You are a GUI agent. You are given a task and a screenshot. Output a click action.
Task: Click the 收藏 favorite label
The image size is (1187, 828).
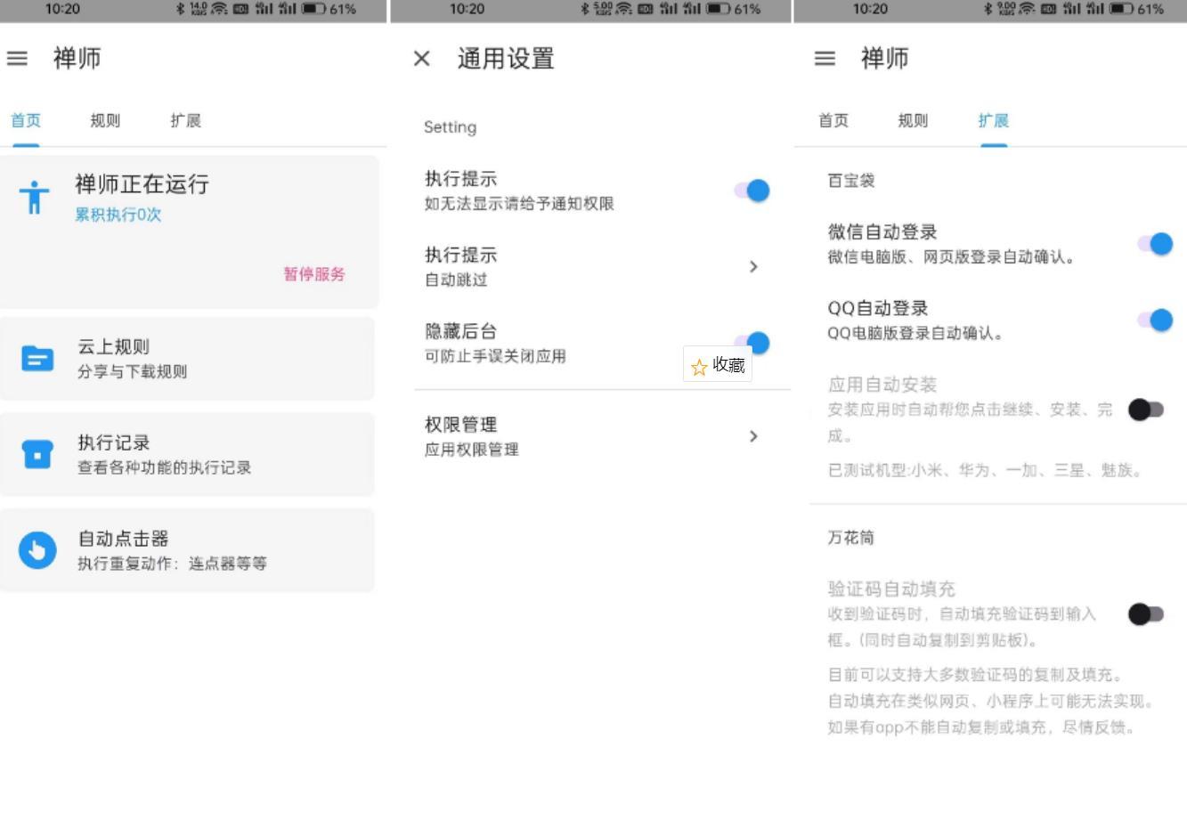pos(728,365)
